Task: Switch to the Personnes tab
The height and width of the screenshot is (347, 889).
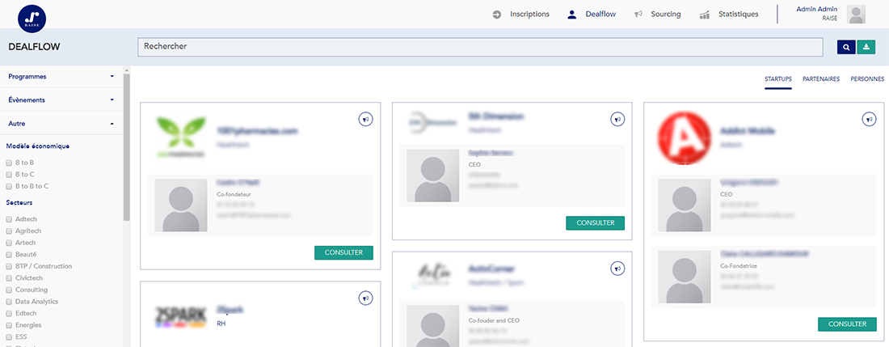Action: coord(867,79)
